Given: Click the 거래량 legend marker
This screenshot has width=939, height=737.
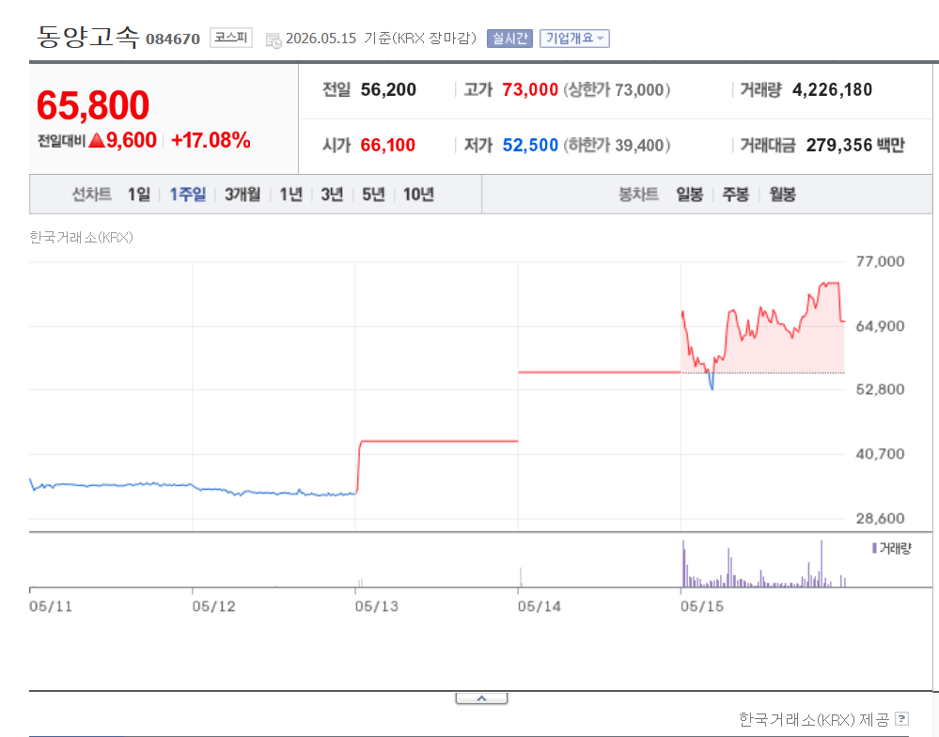Looking at the screenshot, I should click(874, 548).
